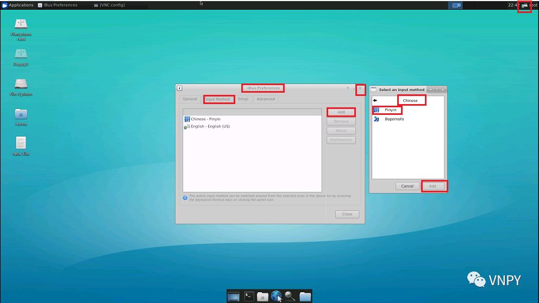Viewport: 539px width, 303px height.
Task: Click Close button in IBus Preferences
Action: [347, 214]
